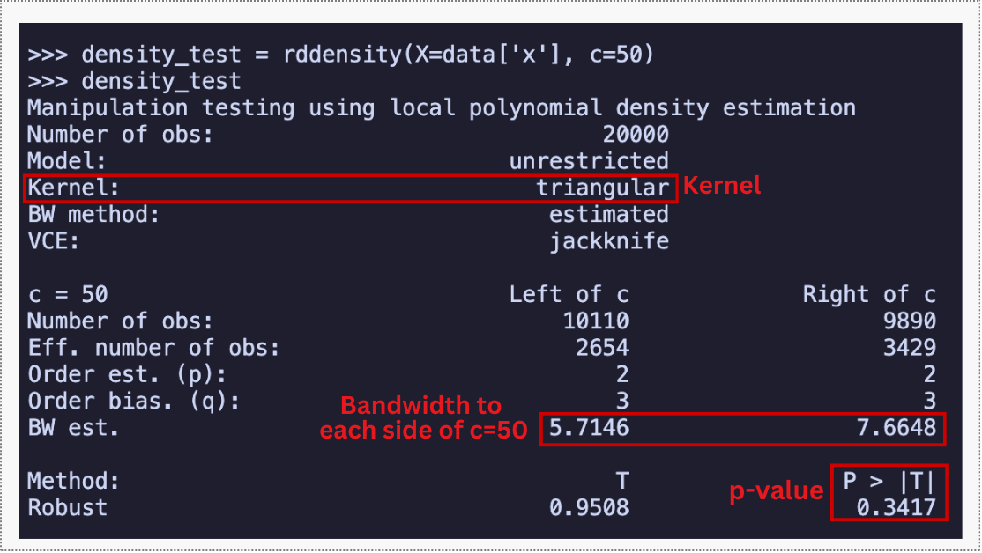Select the left bandwidth estimate 5.7146
This screenshot has width=982, height=553.
pyautogui.click(x=589, y=429)
